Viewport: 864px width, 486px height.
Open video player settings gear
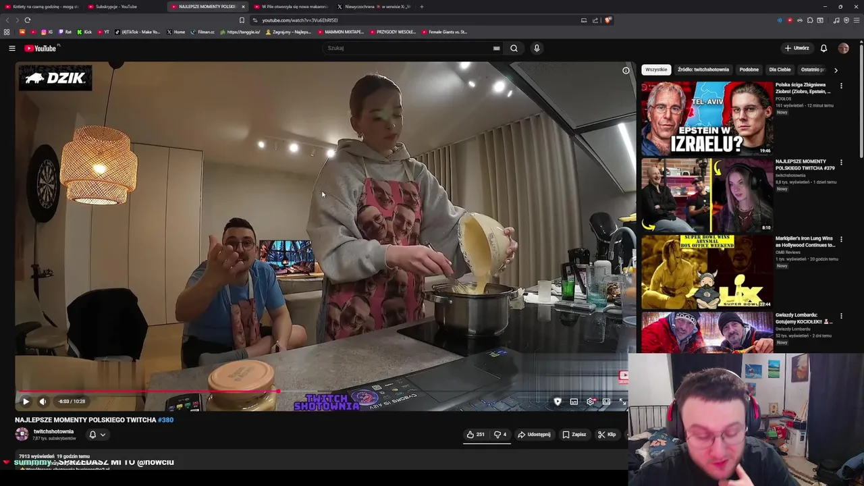591,402
